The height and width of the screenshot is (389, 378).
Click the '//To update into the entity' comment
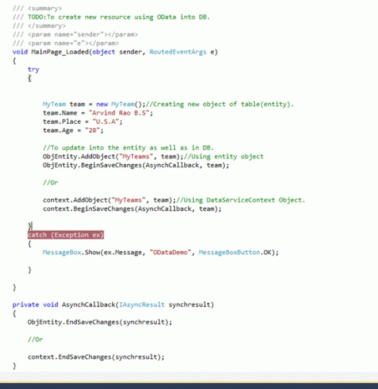tap(128, 148)
